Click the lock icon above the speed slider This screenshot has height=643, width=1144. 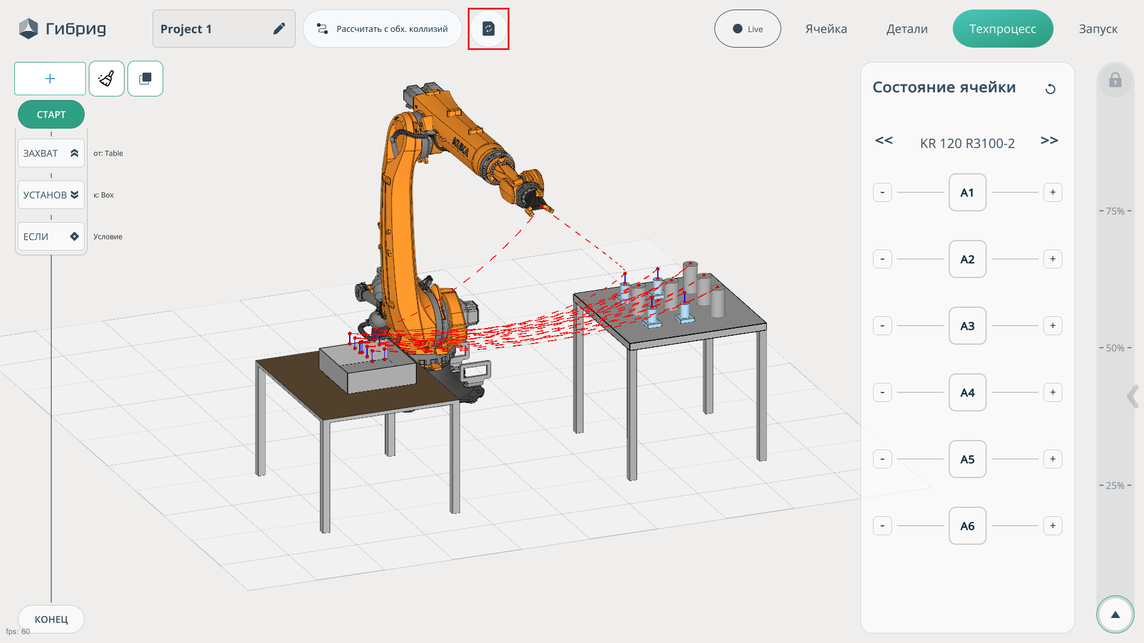(1115, 80)
